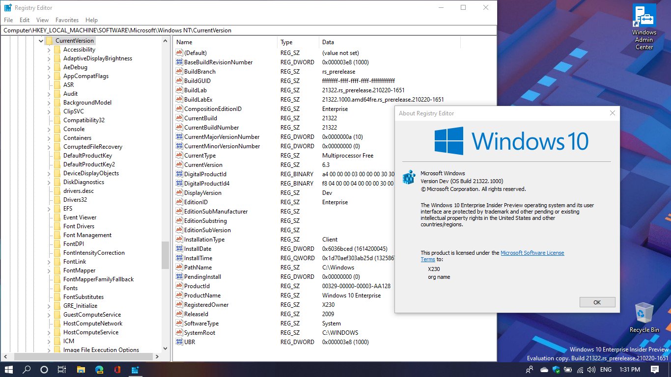This screenshot has height=377, width=671.
Task: Click the key tree vertical scrollbar thumb
Action: point(166,255)
